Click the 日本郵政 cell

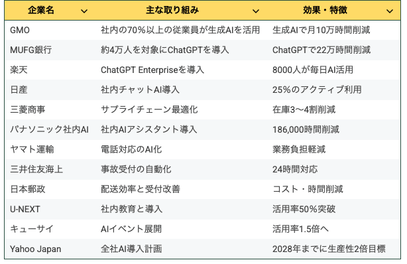(28, 189)
